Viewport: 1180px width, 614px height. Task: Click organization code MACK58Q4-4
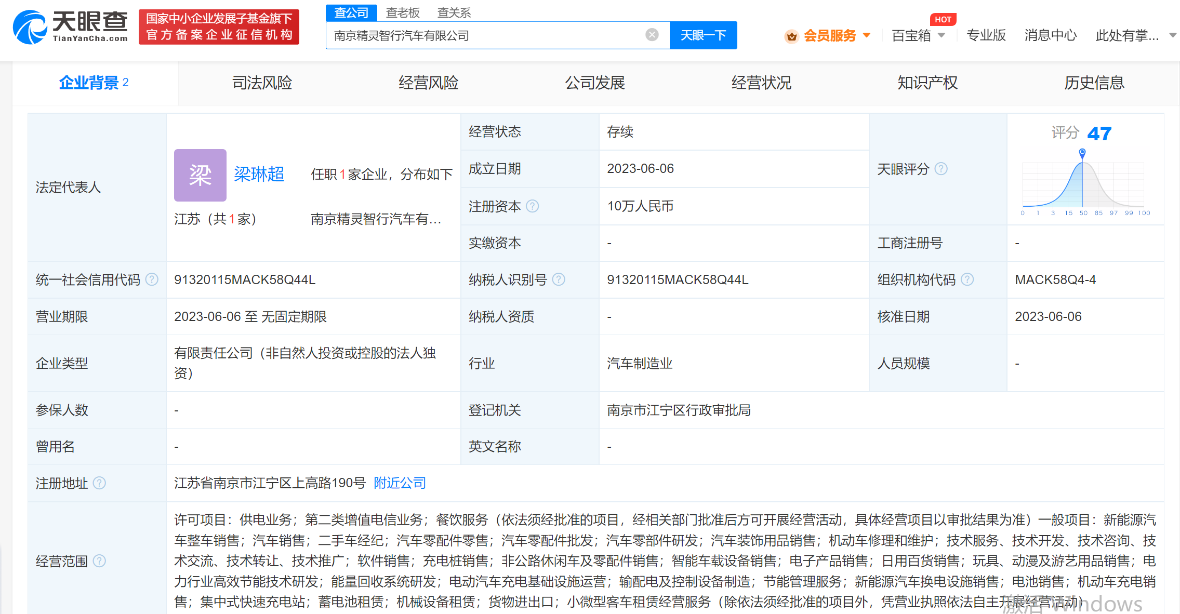(x=1055, y=279)
